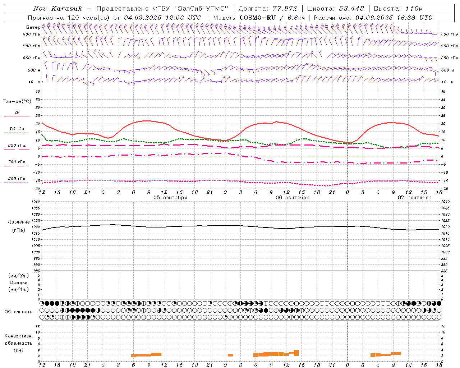This screenshot has width=460, height=368.
Task: Click the "ЗапСиб УГМС" provider text
Action: tap(202, 9)
